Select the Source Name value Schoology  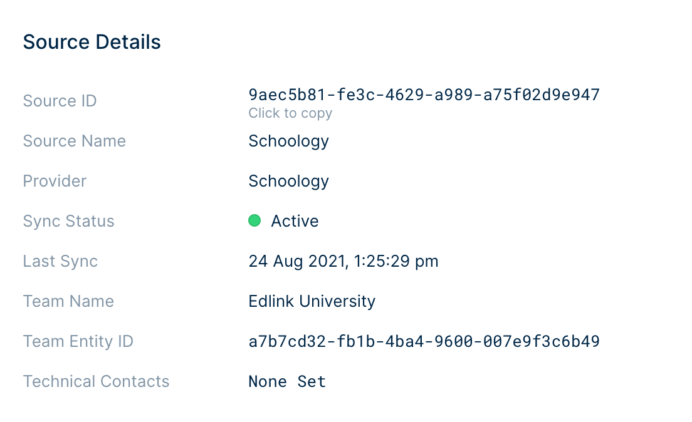point(288,141)
